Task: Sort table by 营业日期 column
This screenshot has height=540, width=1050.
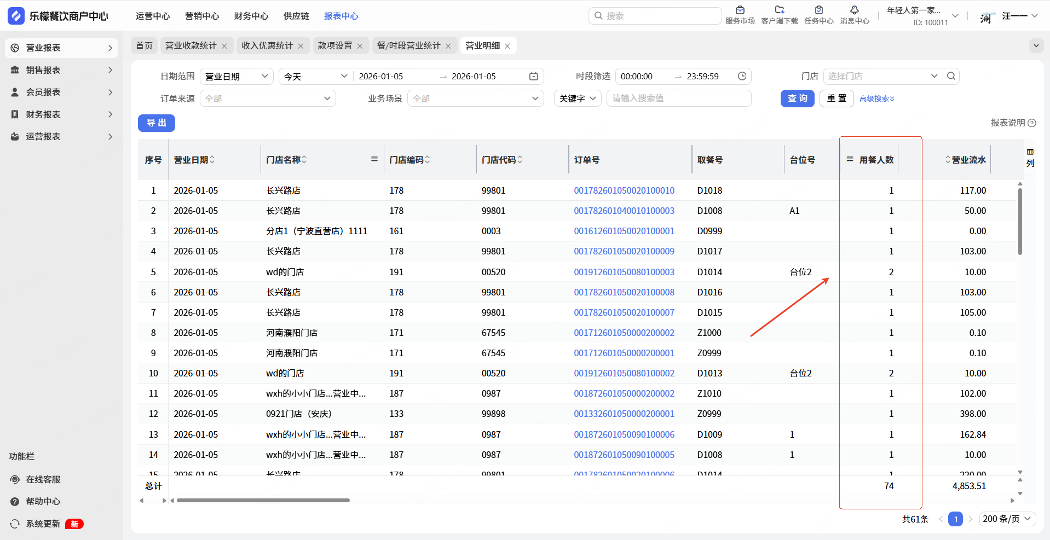Action: point(212,160)
